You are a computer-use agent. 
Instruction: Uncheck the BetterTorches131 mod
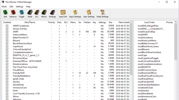[7, 37]
